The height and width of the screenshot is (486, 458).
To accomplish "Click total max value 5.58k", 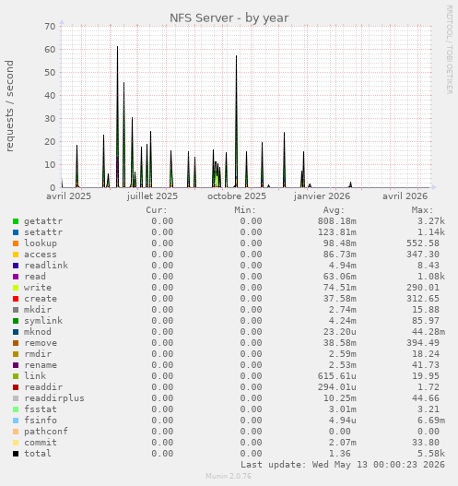I will 431,454.
